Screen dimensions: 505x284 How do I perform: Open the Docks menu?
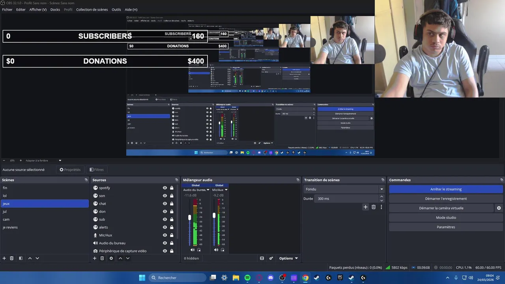click(x=55, y=9)
